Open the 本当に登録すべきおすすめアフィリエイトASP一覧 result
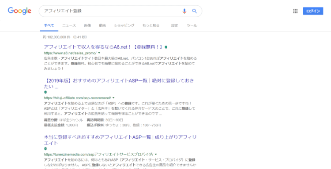 [120, 140]
